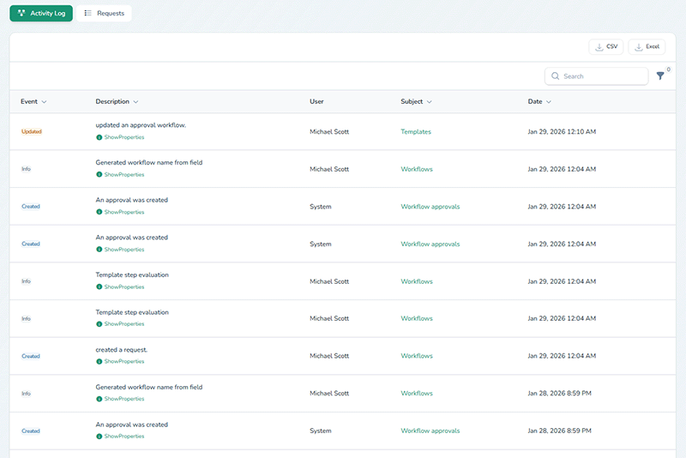
Task: Click info icon under 'created a request.'
Action: 99,362
